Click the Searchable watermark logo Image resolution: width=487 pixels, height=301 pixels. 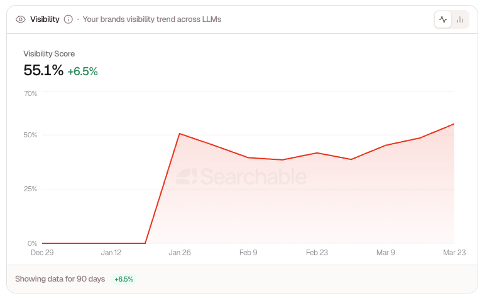pos(241,176)
